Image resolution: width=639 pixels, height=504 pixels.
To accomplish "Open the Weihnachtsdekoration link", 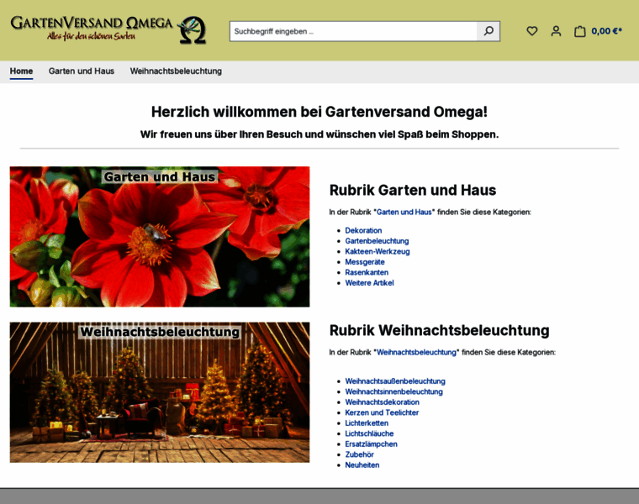I will 382,402.
